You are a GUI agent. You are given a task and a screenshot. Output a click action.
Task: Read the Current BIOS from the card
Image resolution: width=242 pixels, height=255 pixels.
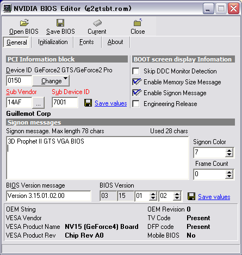pyautogui.click(x=97, y=27)
